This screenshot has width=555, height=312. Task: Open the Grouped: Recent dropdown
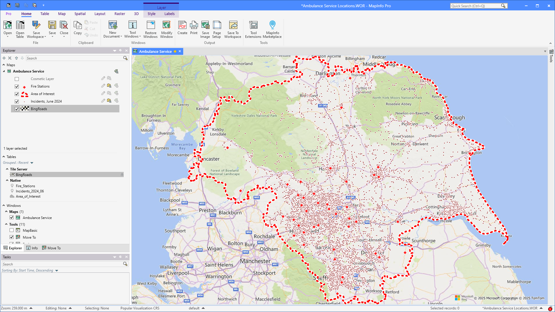point(32,163)
